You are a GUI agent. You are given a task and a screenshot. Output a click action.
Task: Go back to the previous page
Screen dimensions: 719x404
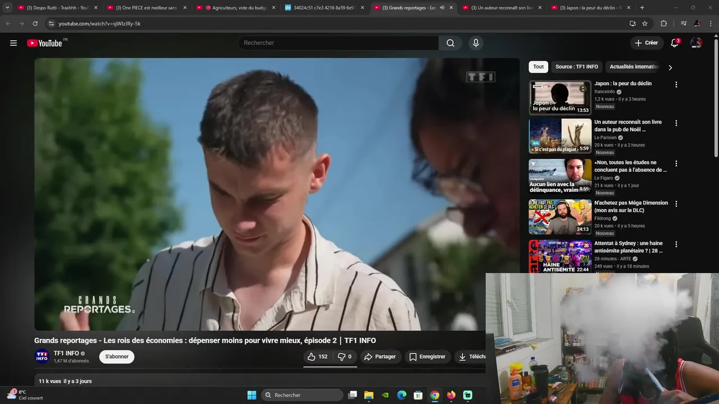(x=8, y=24)
